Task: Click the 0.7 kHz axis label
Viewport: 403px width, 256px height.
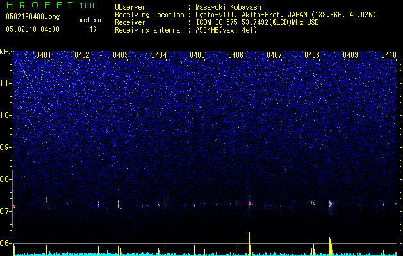Action: [x=5, y=211]
